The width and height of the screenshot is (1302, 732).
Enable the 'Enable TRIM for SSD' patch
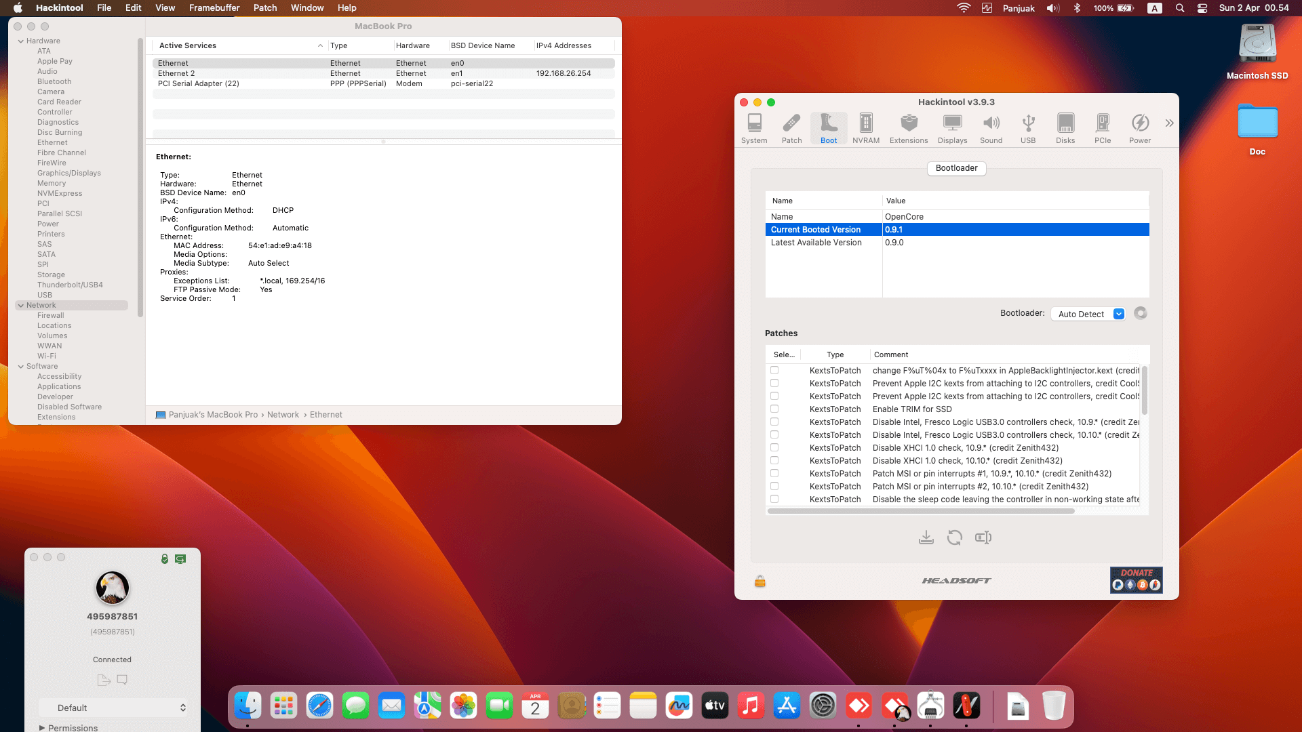coord(774,409)
